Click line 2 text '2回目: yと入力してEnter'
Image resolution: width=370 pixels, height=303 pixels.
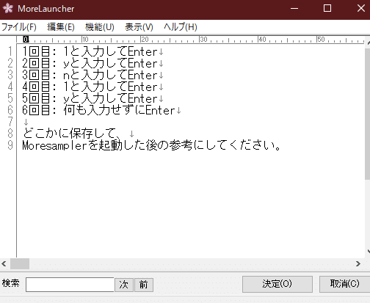(x=90, y=63)
